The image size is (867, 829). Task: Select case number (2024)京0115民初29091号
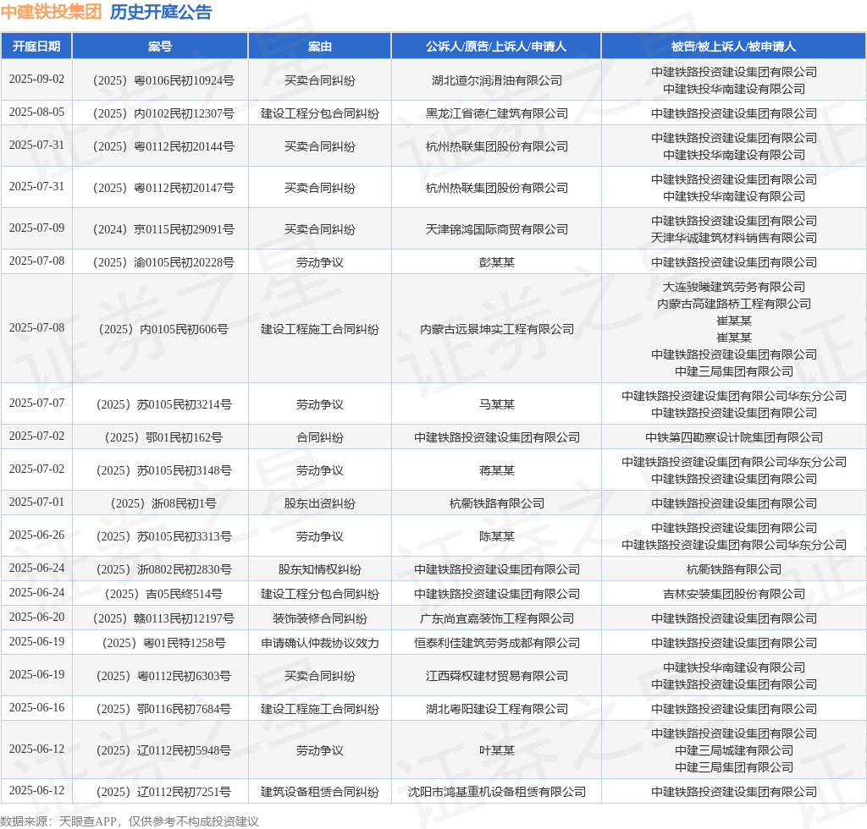coord(163,229)
